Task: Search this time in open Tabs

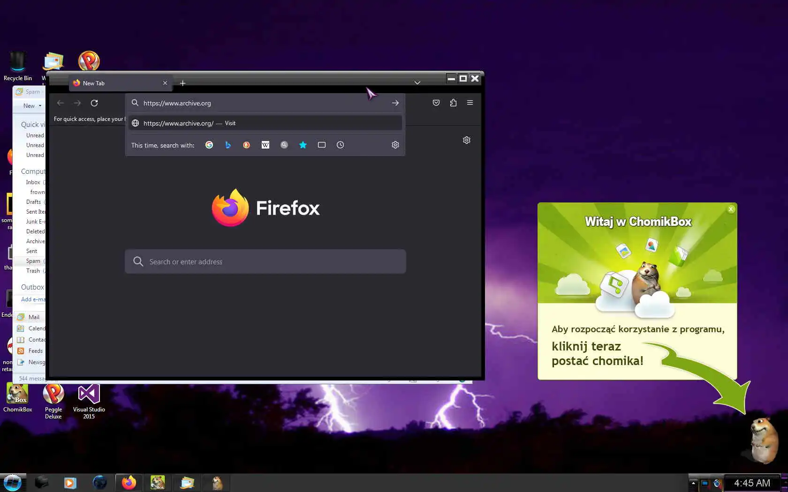Action: click(322, 145)
